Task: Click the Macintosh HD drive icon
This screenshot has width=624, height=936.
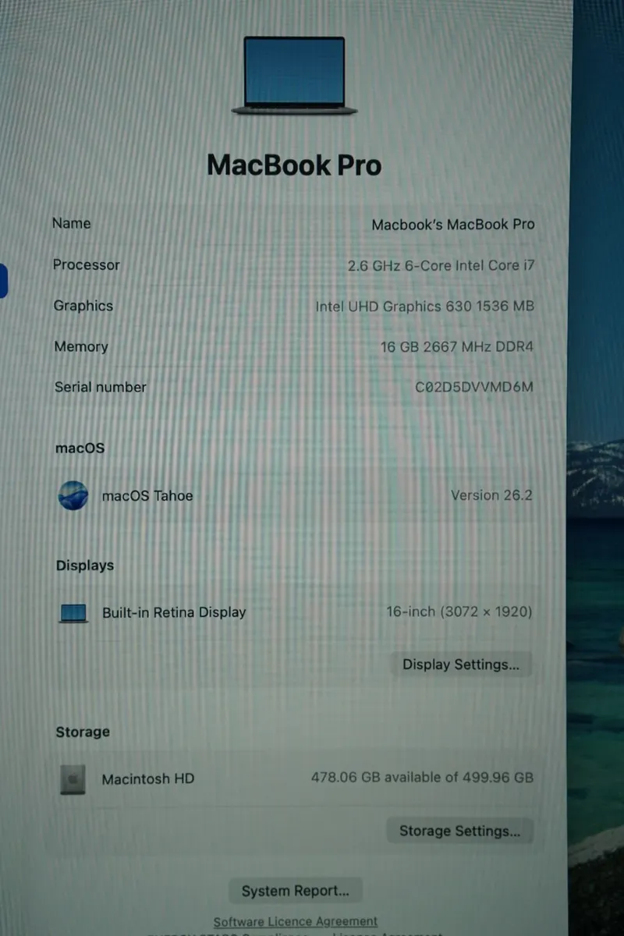Action: (x=73, y=778)
